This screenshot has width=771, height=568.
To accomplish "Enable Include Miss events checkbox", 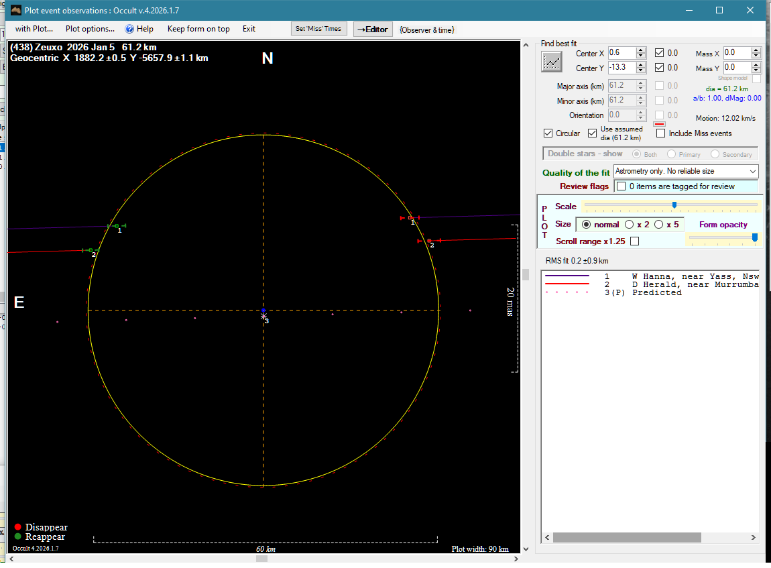I will pyautogui.click(x=660, y=133).
